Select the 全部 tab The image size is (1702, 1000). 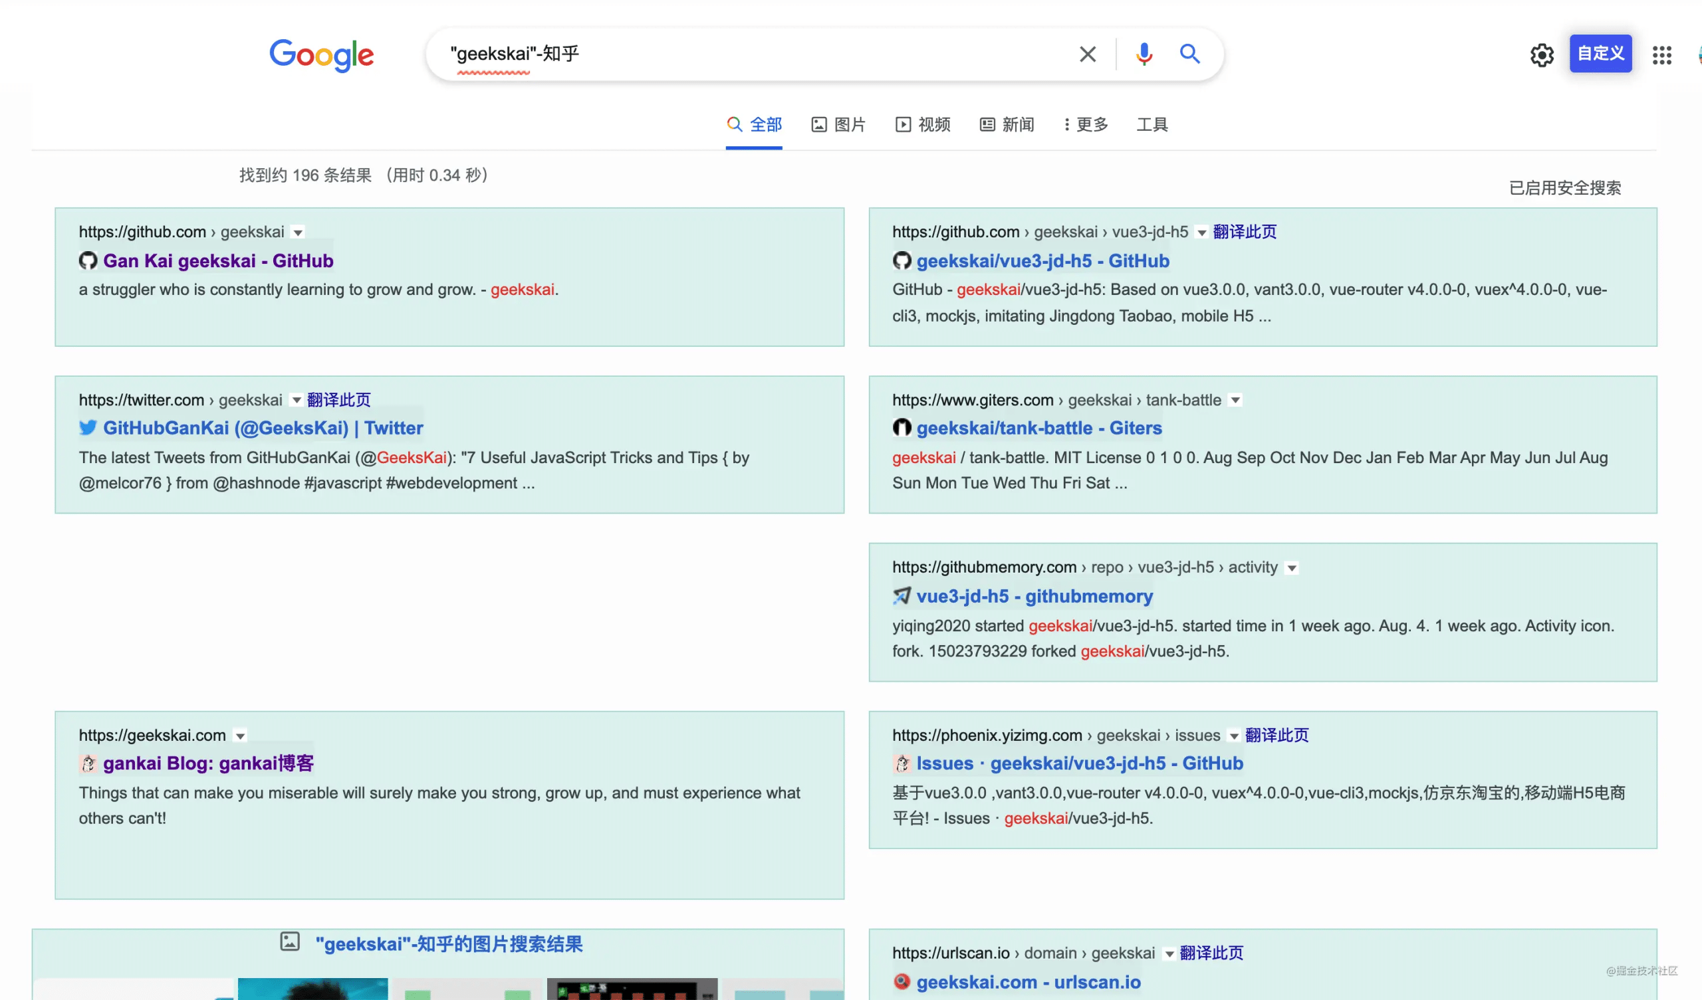754,125
